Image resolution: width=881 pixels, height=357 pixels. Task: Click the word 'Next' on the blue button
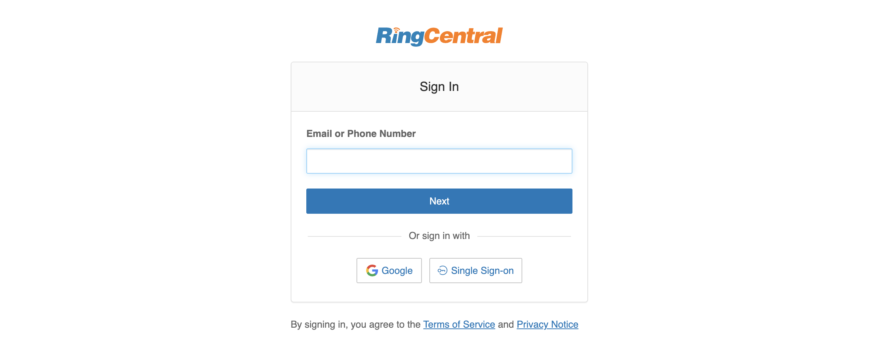[439, 201]
